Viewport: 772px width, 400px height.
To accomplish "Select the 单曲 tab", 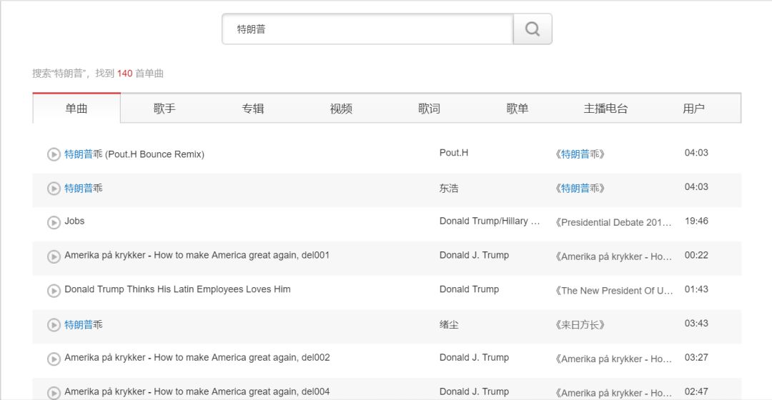I will (x=76, y=109).
